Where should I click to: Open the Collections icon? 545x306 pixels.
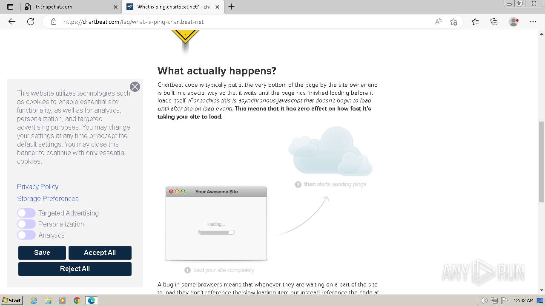494,22
